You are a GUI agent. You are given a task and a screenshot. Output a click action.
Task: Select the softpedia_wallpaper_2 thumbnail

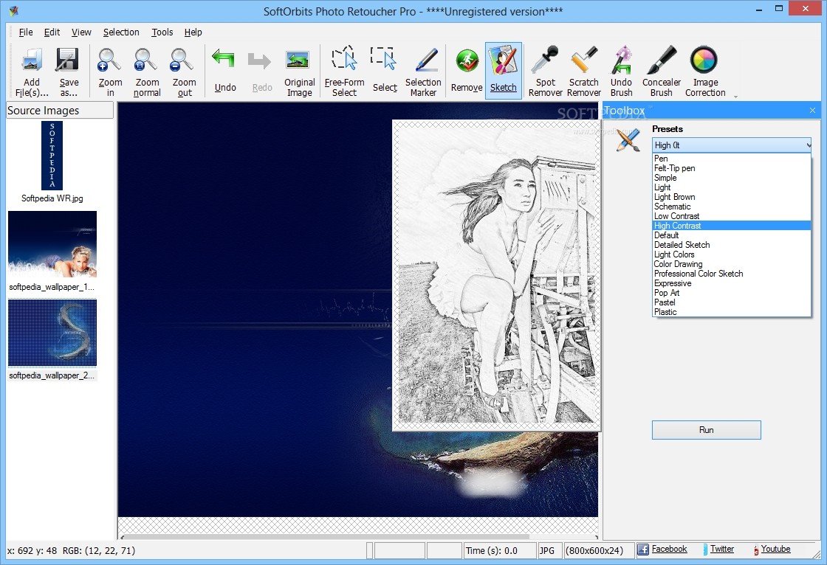(52, 333)
